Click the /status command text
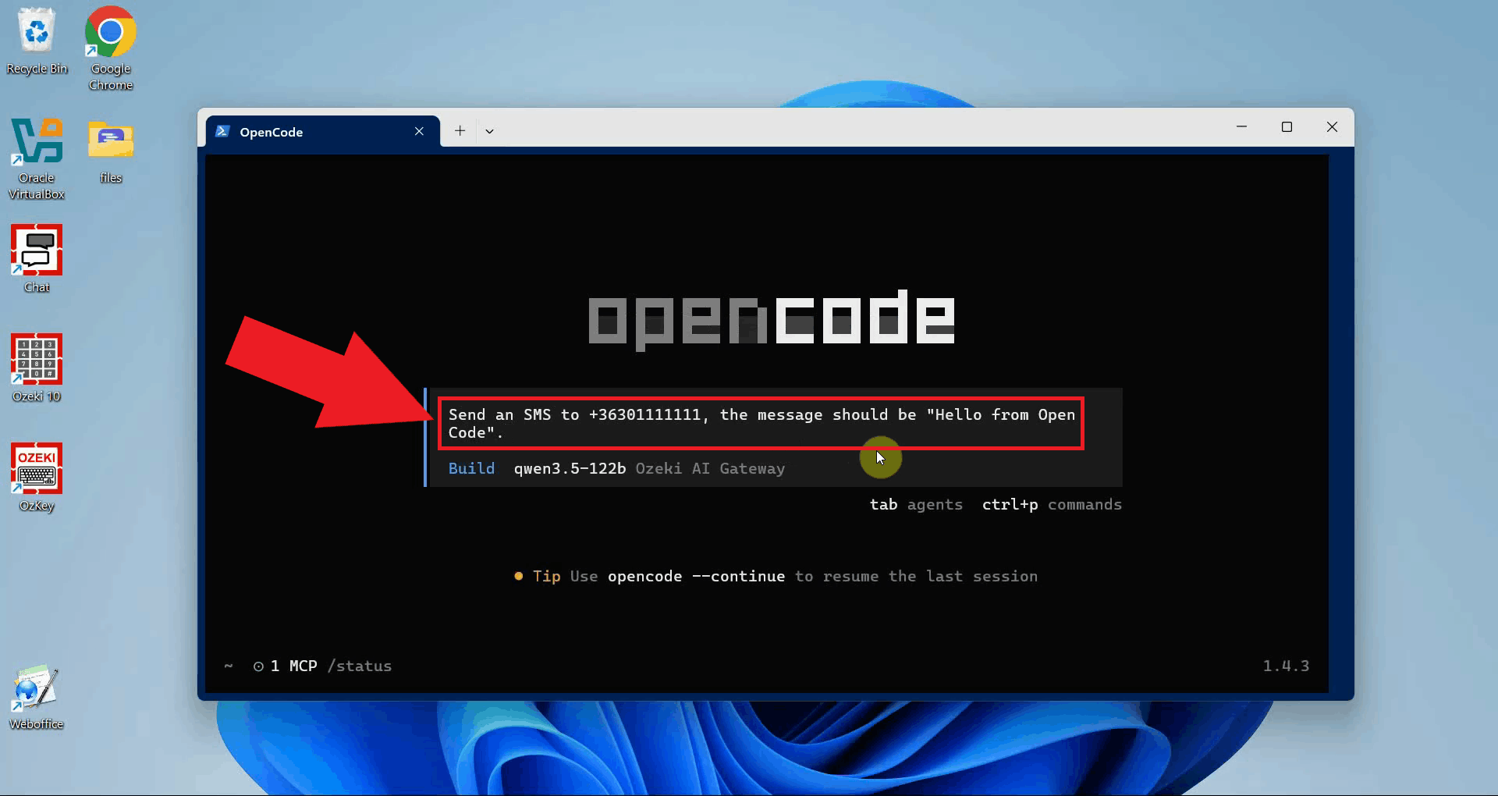Viewport: 1498px width, 796px height. 360,666
